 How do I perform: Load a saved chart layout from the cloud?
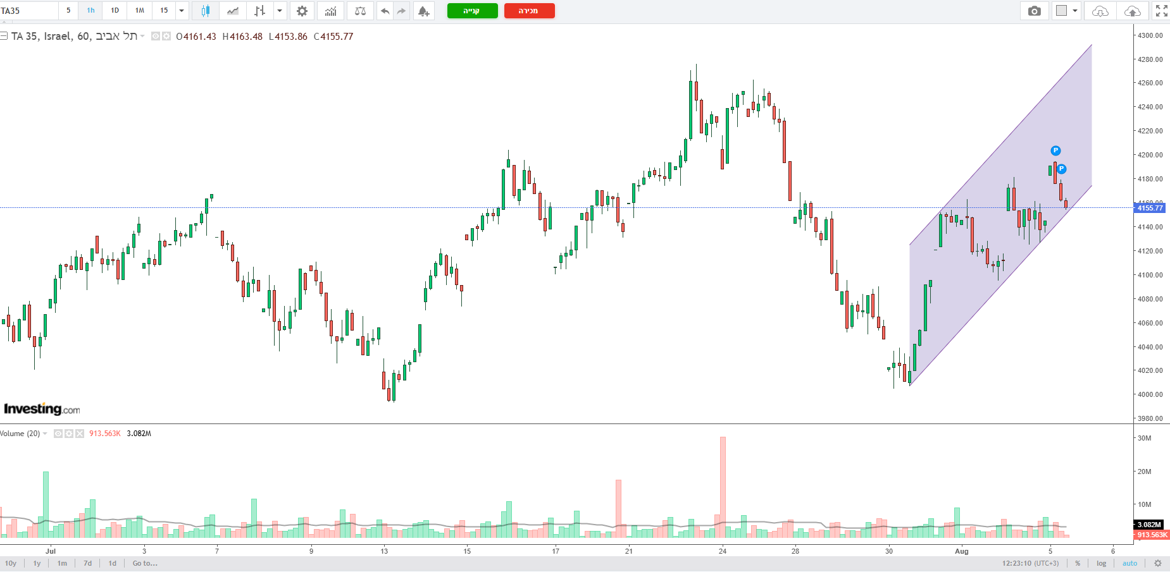pyautogui.click(x=1100, y=11)
